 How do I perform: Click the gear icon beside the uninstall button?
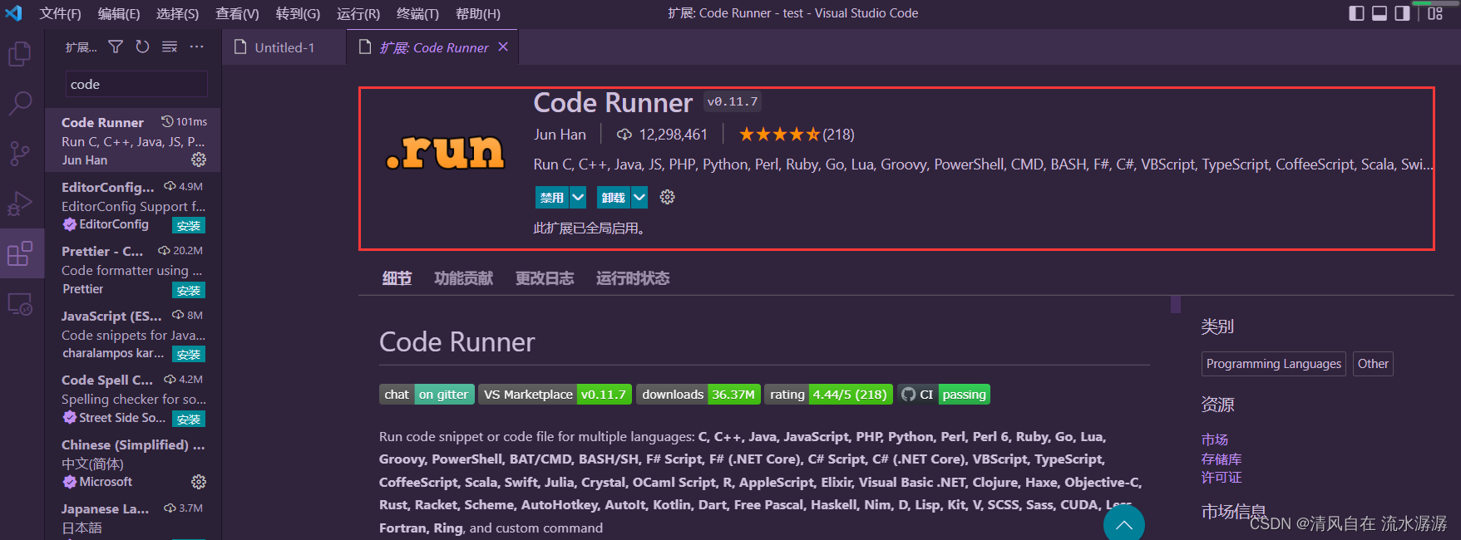[x=667, y=197]
